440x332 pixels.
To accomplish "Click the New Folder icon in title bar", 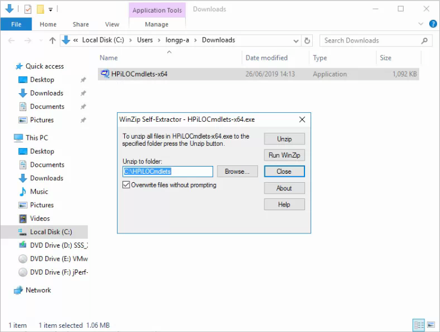I will point(41,10).
